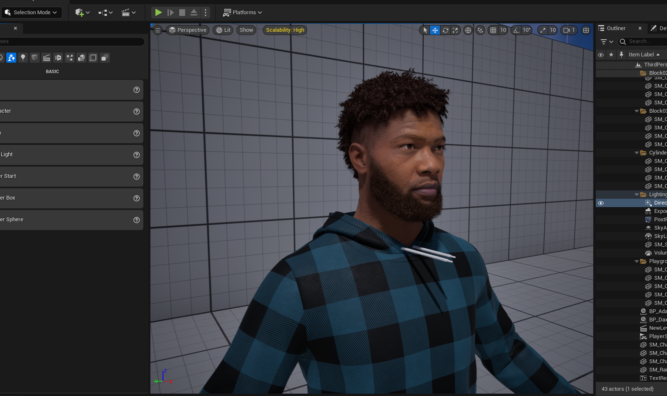Hide the selected DirectionalLight actor via eye
Screen dimensions: 667x396
(600, 203)
